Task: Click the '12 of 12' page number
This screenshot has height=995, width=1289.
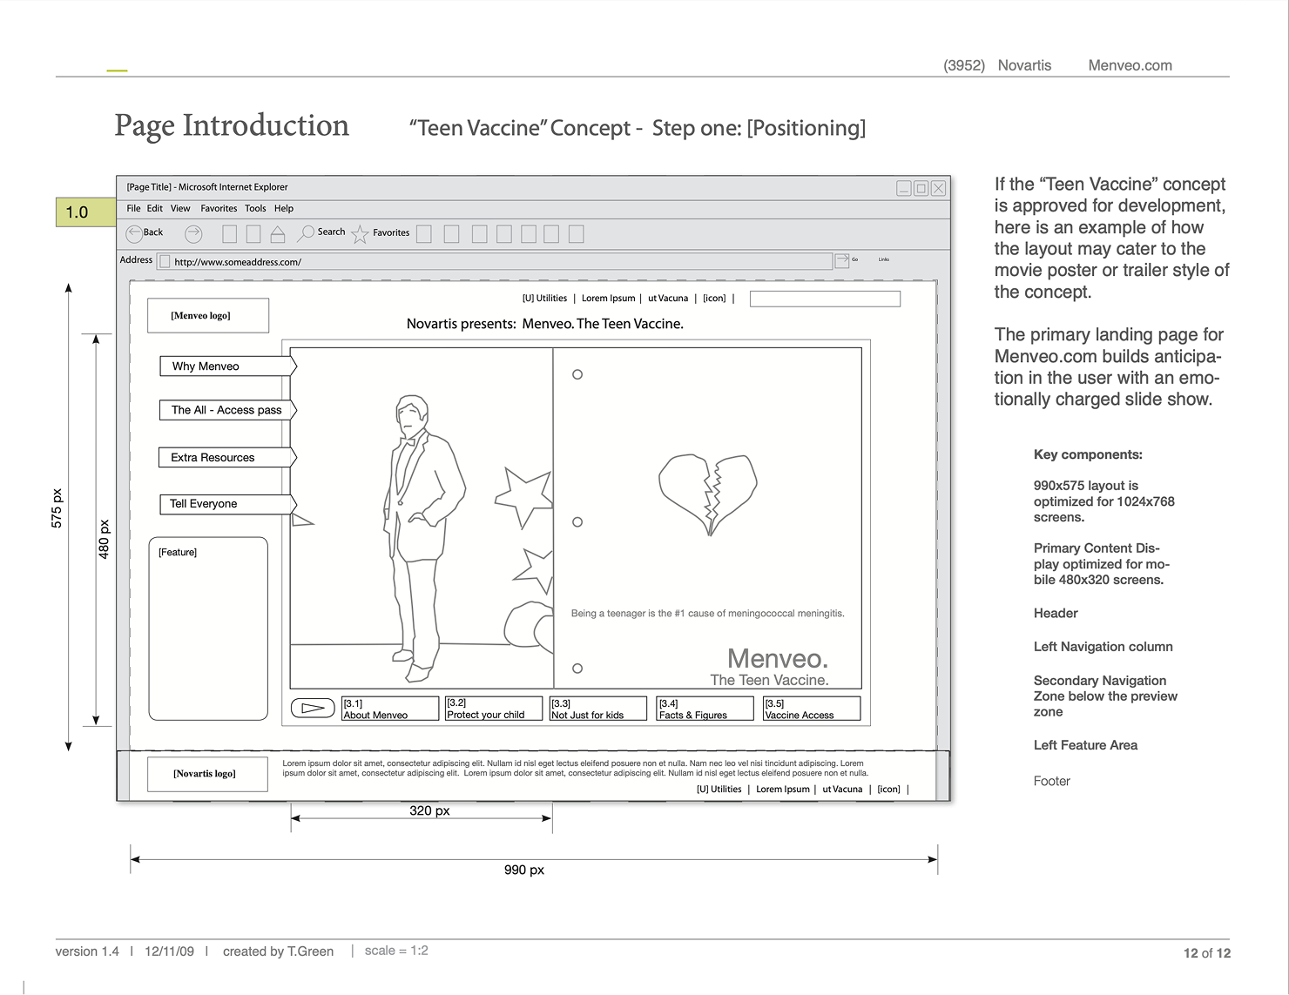Action: pos(1206,953)
